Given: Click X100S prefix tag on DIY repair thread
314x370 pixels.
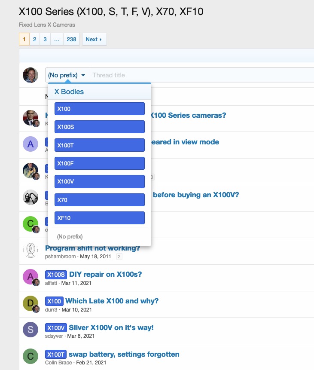Looking at the screenshot, I should tap(56, 275).
